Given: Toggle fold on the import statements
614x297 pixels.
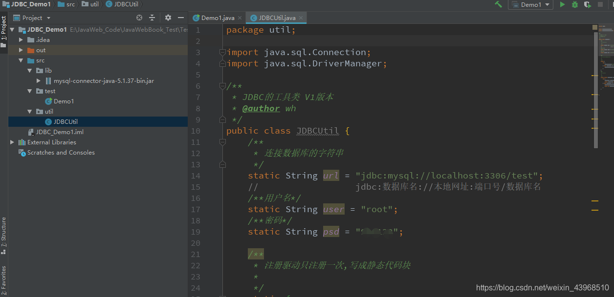Looking at the screenshot, I should [222, 52].
